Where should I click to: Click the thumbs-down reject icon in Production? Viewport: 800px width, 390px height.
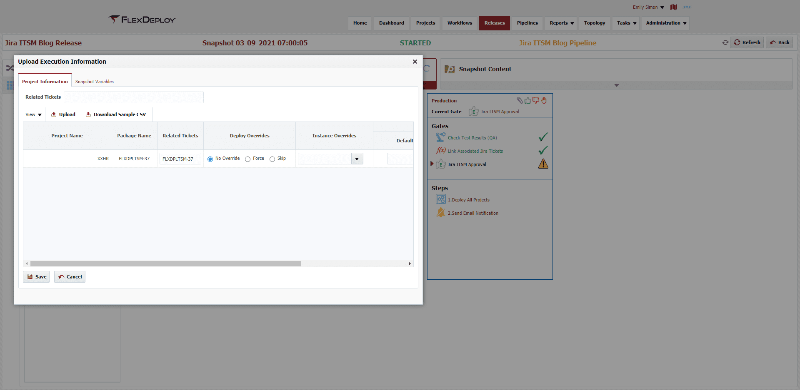tap(536, 100)
